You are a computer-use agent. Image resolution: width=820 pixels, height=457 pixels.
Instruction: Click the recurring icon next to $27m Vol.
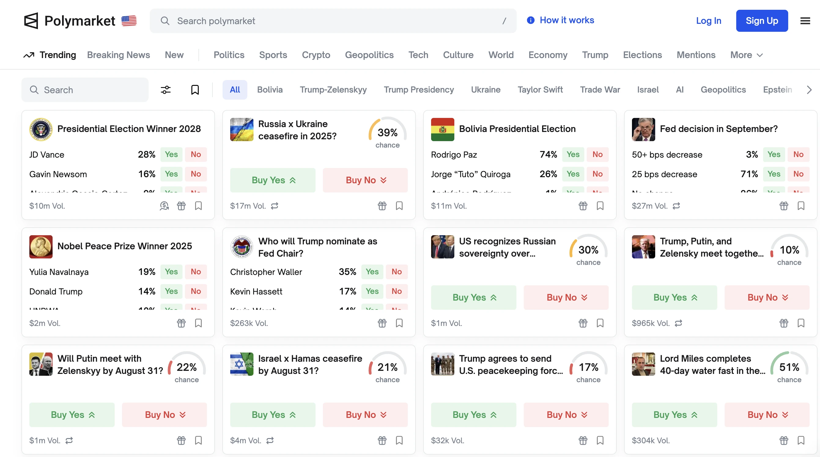pyautogui.click(x=676, y=206)
